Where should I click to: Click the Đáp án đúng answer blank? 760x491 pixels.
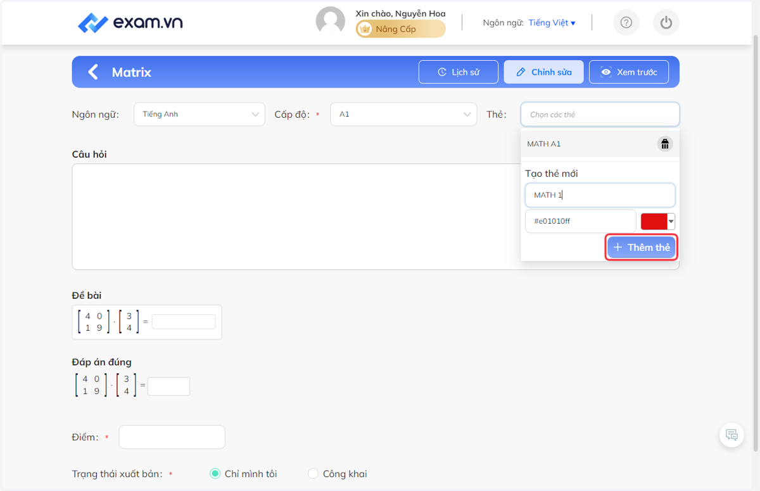[168, 386]
